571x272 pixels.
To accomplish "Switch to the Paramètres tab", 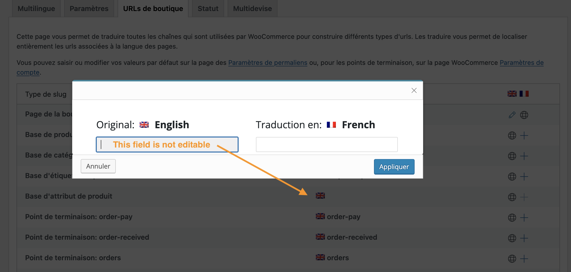I will [89, 9].
